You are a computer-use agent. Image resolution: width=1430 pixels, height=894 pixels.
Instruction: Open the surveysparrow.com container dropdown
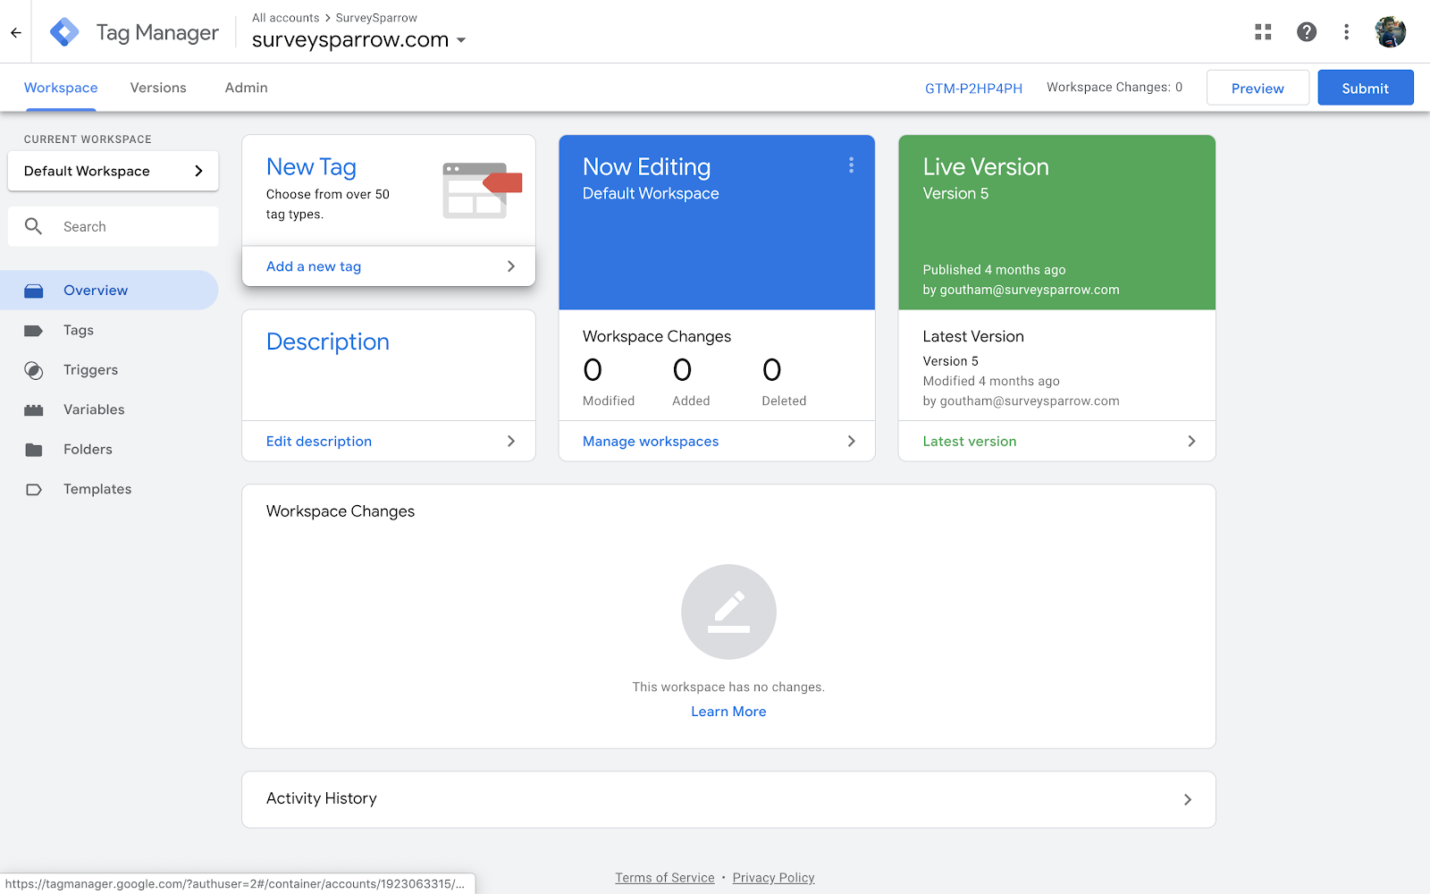click(461, 40)
